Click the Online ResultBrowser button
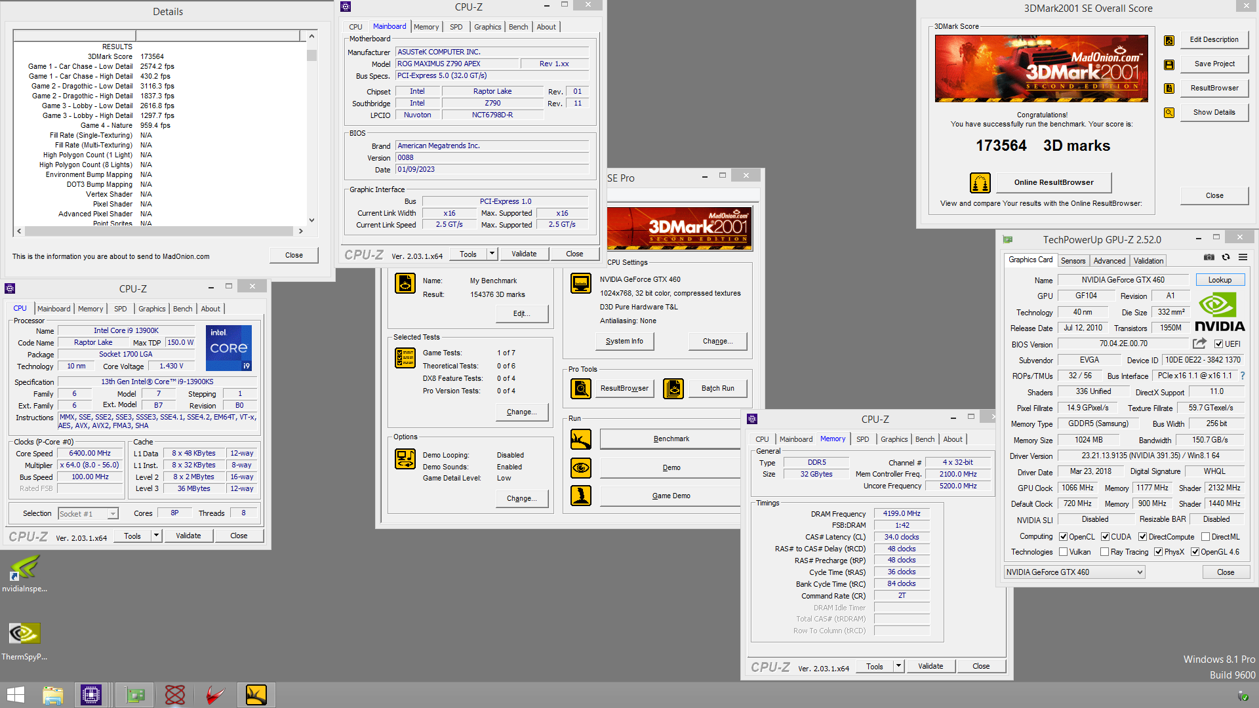This screenshot has height=708, width=1259. pos(1054,182)
